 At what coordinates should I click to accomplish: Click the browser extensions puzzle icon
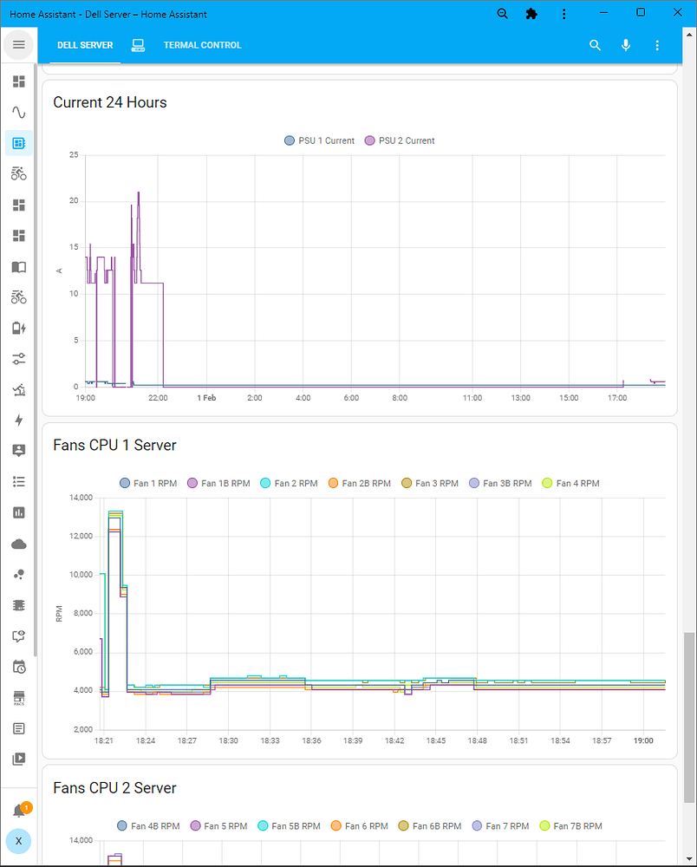tap(531, 13)
